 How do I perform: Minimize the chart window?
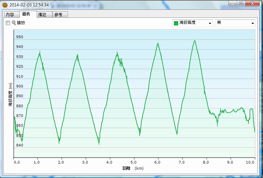pyautogui.click(x=233, y=3)
